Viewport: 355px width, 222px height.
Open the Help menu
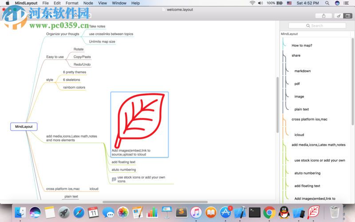point(135,3)
